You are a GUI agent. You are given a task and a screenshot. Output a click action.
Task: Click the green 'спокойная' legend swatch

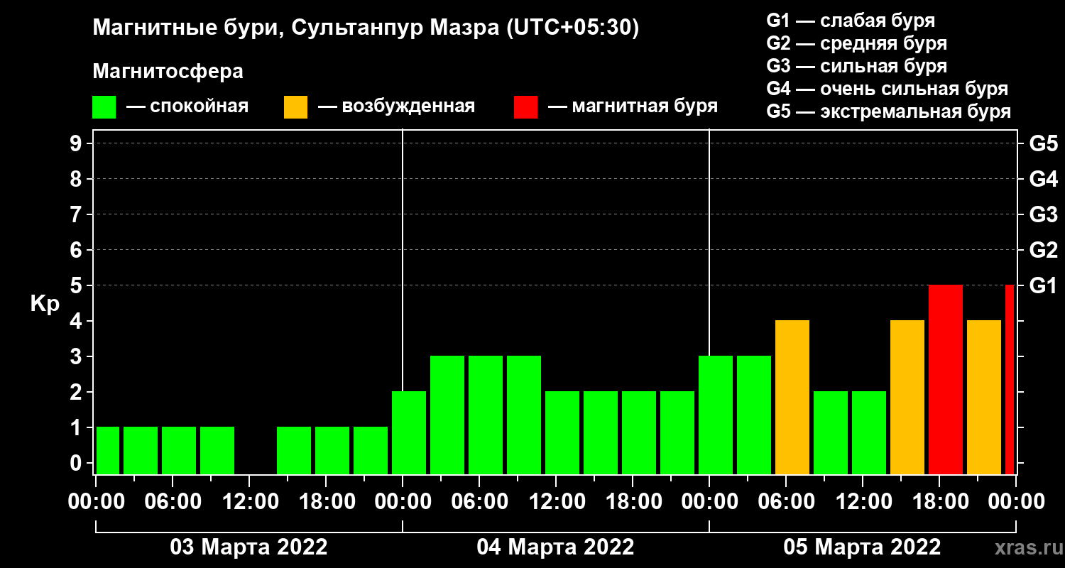coord(104,107)
